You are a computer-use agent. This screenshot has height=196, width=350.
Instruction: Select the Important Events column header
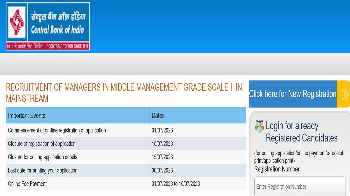click(27, 116)
